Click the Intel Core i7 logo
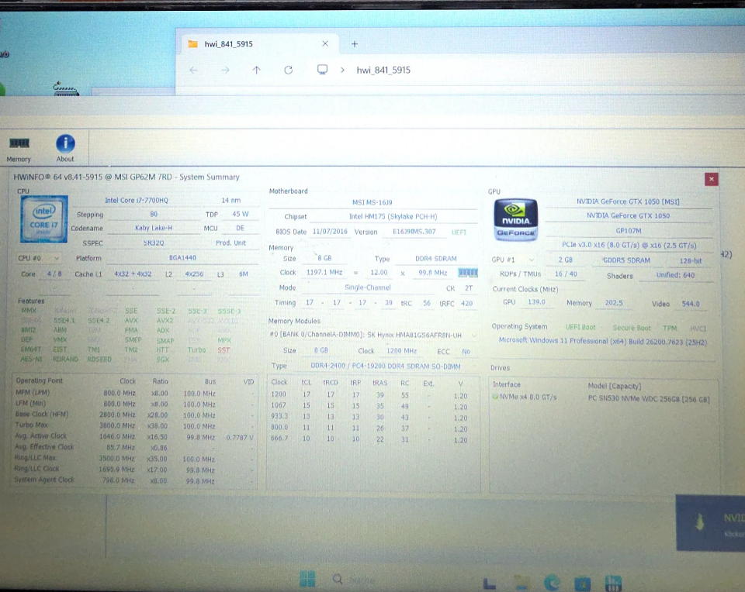Viewport: 745px width, 592px height. click(x=43, y=219)
